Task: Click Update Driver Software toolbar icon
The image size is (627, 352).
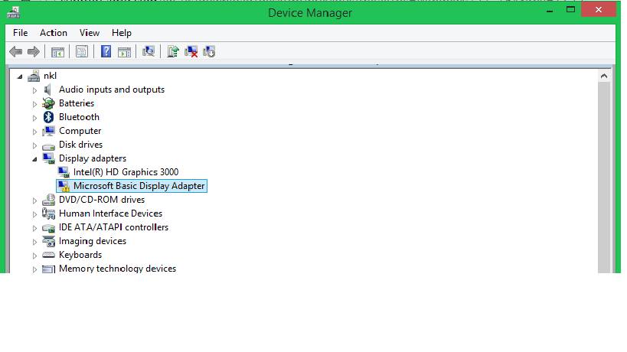Action: point(173,51)
